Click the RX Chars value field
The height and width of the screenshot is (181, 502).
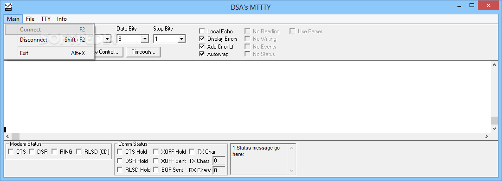coord(219,170)
